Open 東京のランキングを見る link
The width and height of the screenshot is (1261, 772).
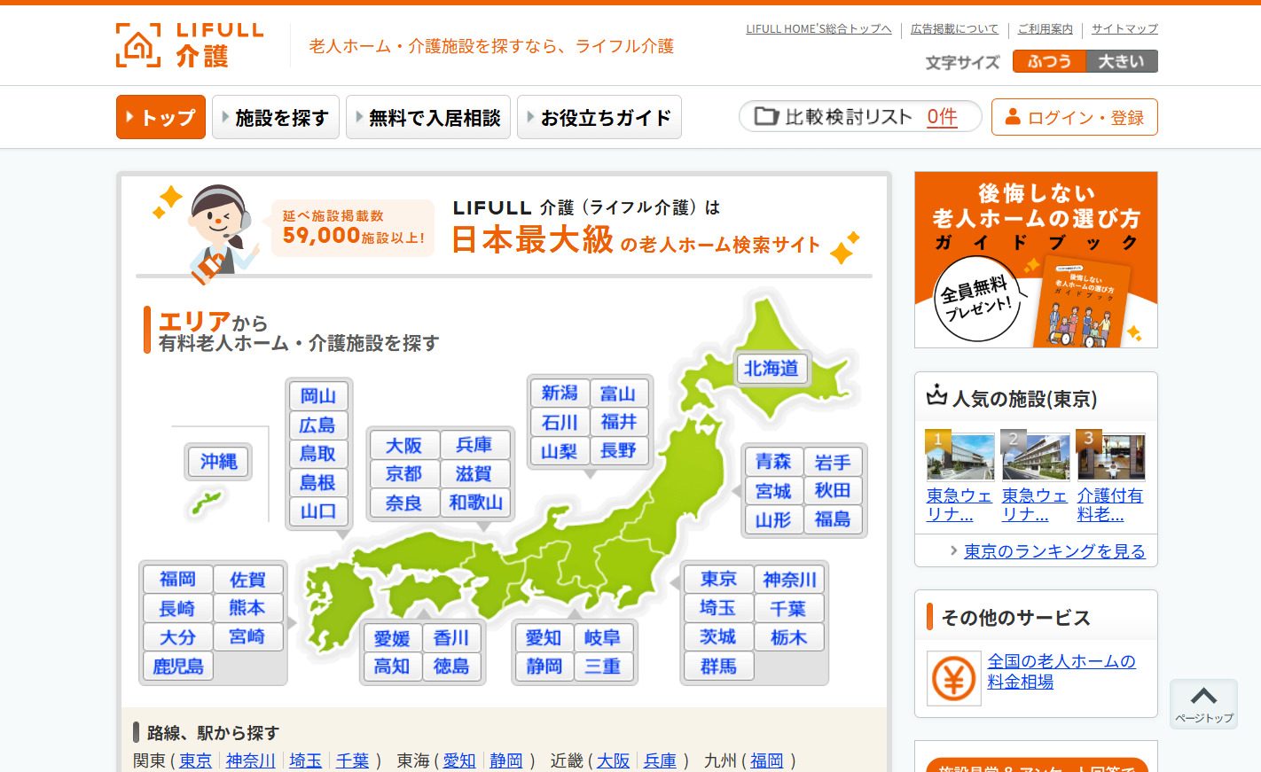[1054, 551]
